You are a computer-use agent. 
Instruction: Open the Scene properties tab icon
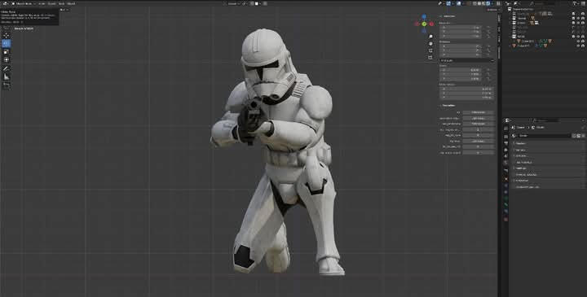point(506,155)
